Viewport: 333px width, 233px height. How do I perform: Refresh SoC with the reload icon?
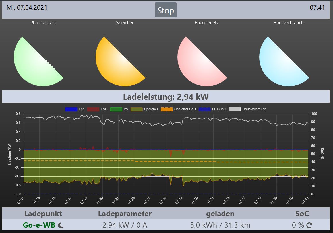(x=309, y=226)
